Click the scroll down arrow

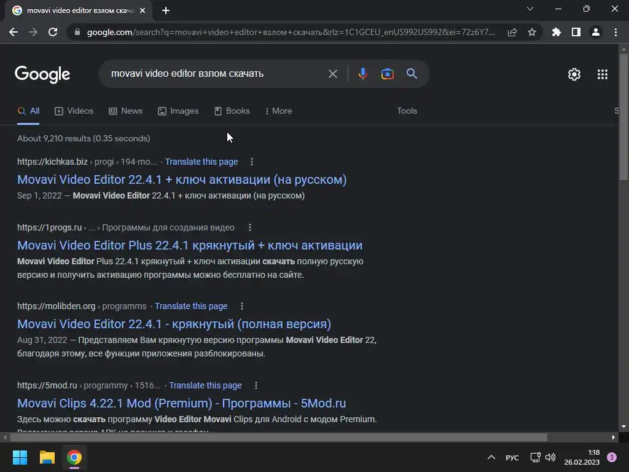click(x=623, y=427)
